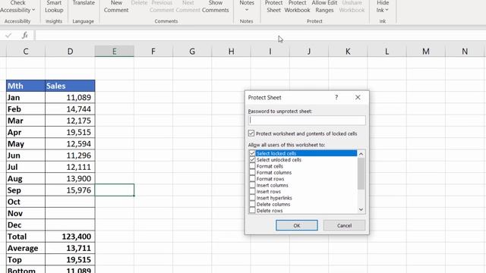
Task: Select the cell containing 12,111
Action: [70, 167]
